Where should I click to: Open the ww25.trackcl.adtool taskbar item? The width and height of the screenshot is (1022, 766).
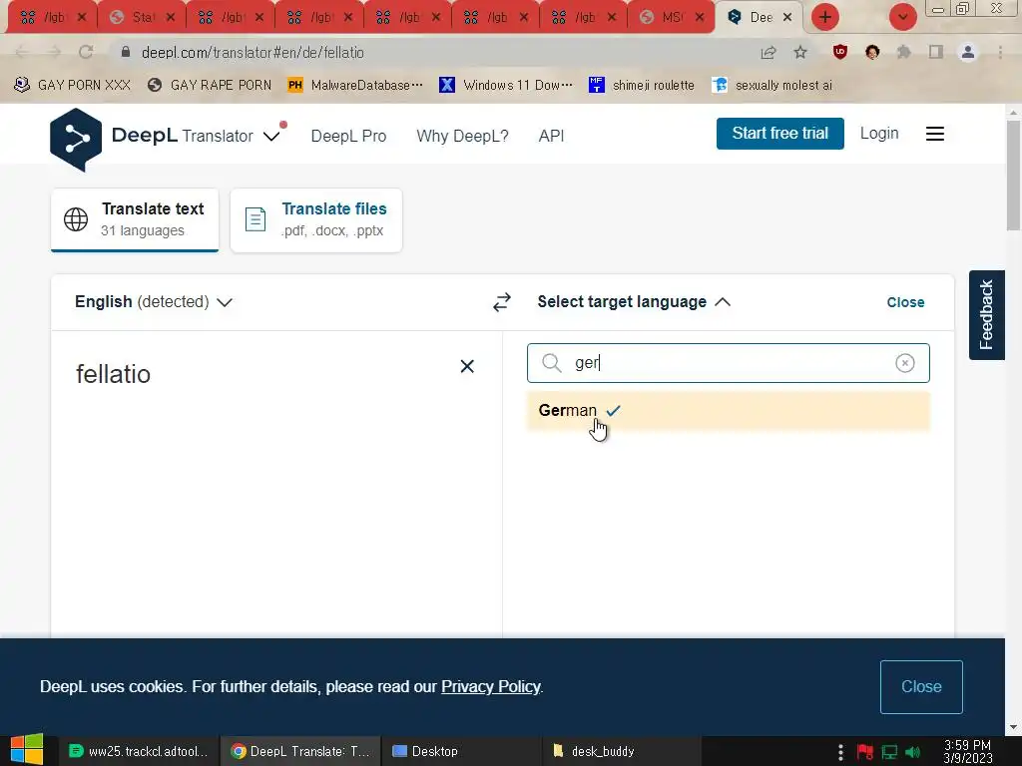pos(138,751)
